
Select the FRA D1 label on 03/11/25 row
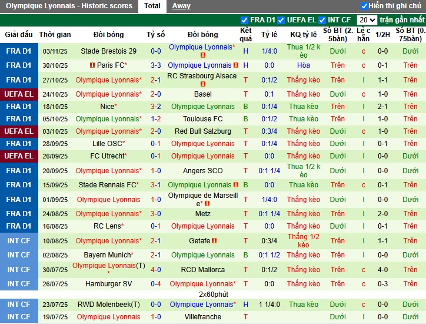pyautogui.click(x=19, y=51)
